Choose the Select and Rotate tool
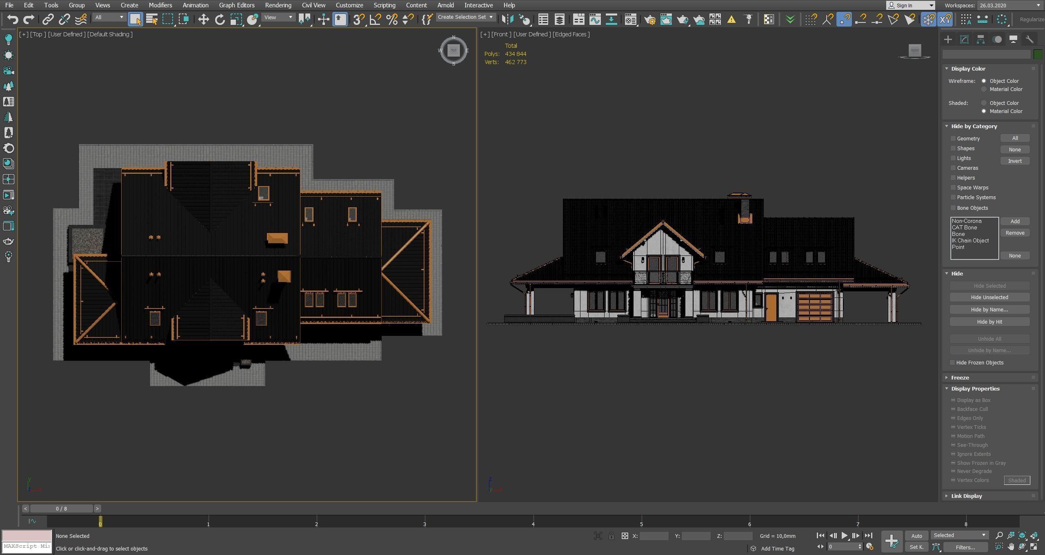Image resolution: width=1045 pixels, height=555 pixels. (x=220, y=19)
